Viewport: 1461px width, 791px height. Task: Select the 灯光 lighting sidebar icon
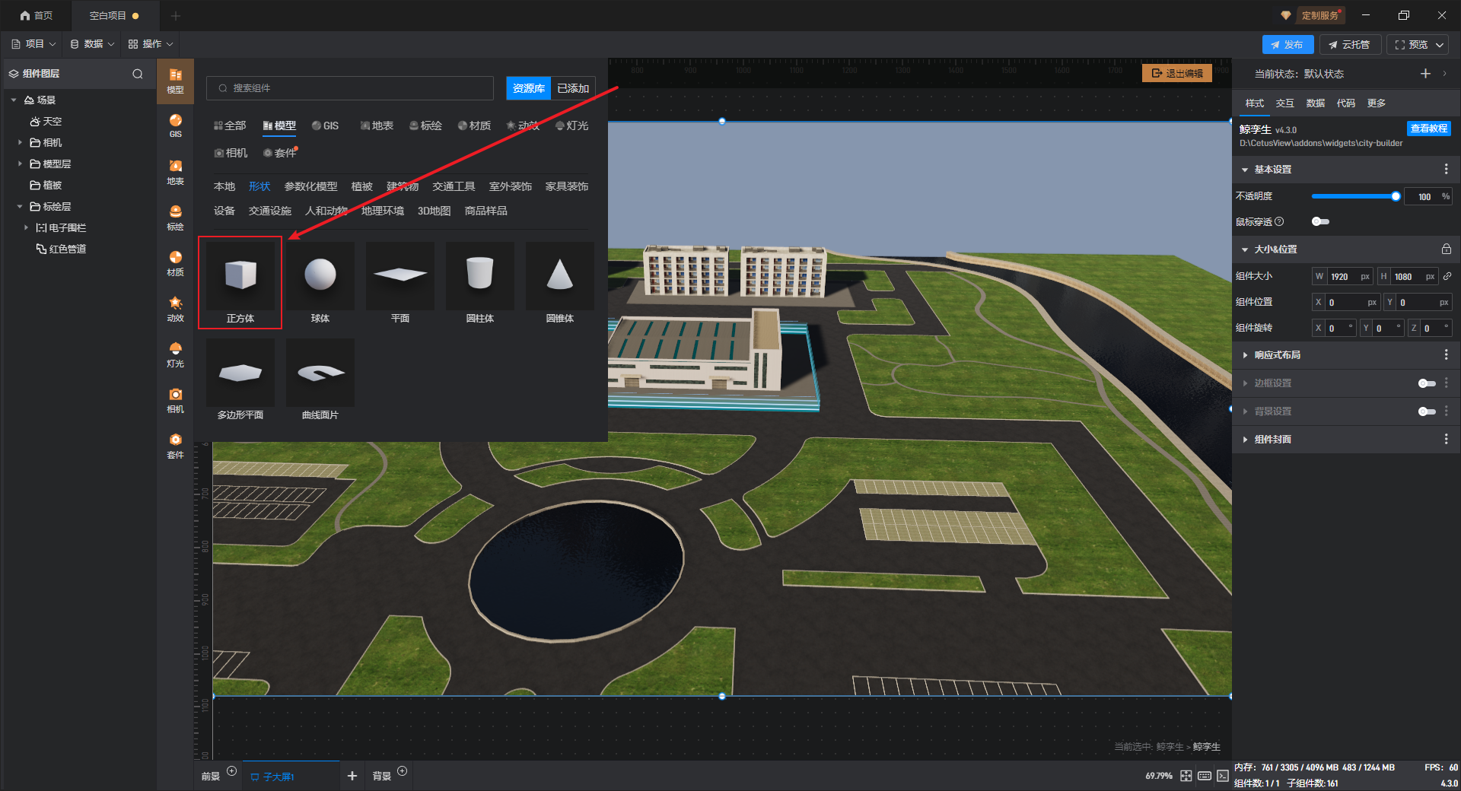coord(175,354)
